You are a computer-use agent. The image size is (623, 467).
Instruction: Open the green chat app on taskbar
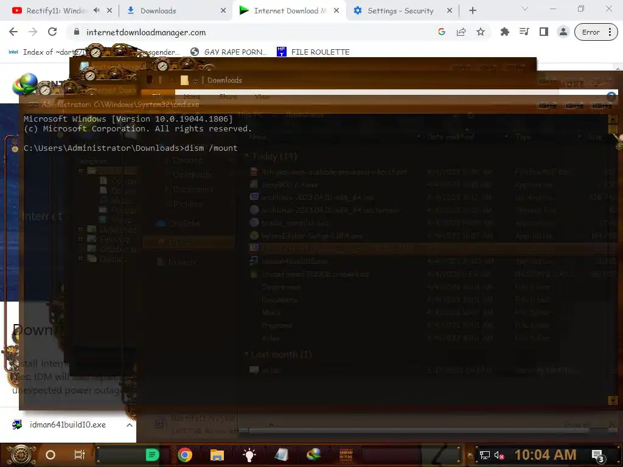[x=152, y=455]
